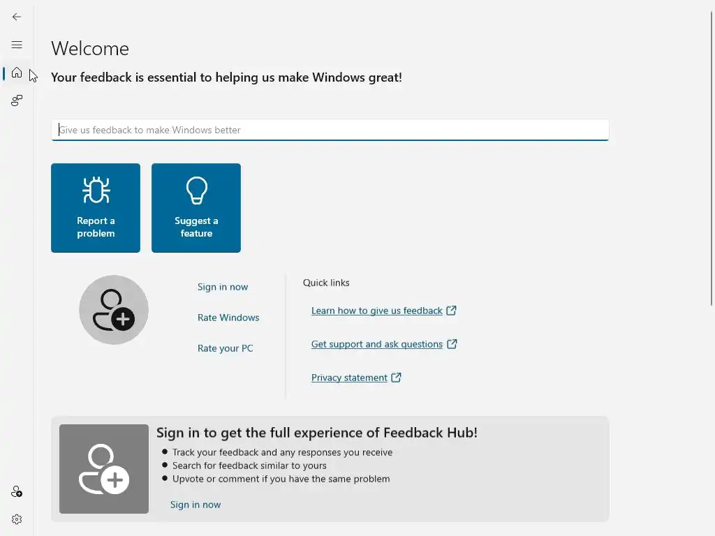Click external link icon beside Get support
The image size is (715, 536).
[x=452, y=343]
